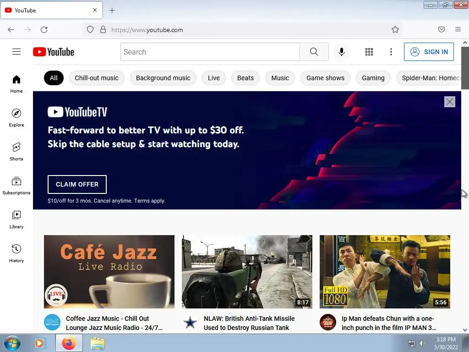
Task: Click the YouTube logo
Action: tap(54, 52)
